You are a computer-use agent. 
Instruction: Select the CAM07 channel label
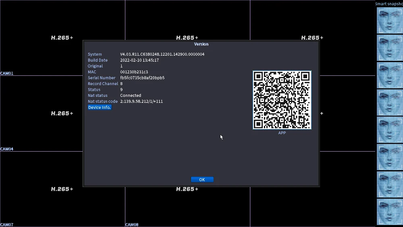pos(7,225)
